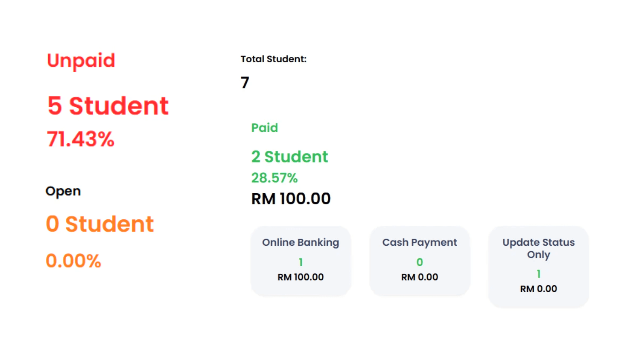
Task: Click the 28.57% paid percentage
Action: point(274,178)
